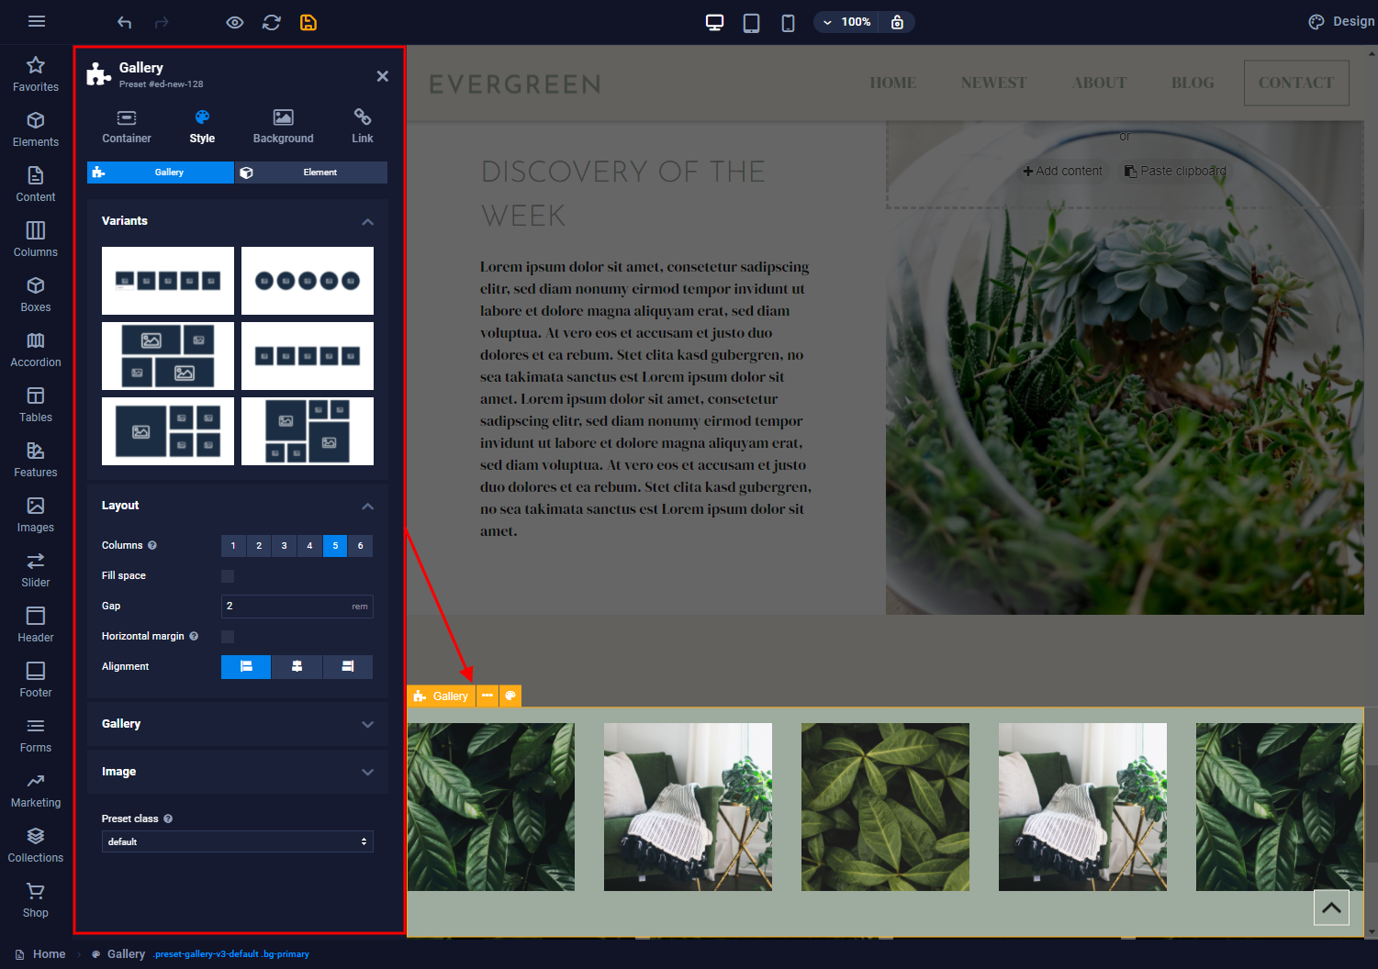
Task: Toggle the preview eye icon
Action: [235, 22]
